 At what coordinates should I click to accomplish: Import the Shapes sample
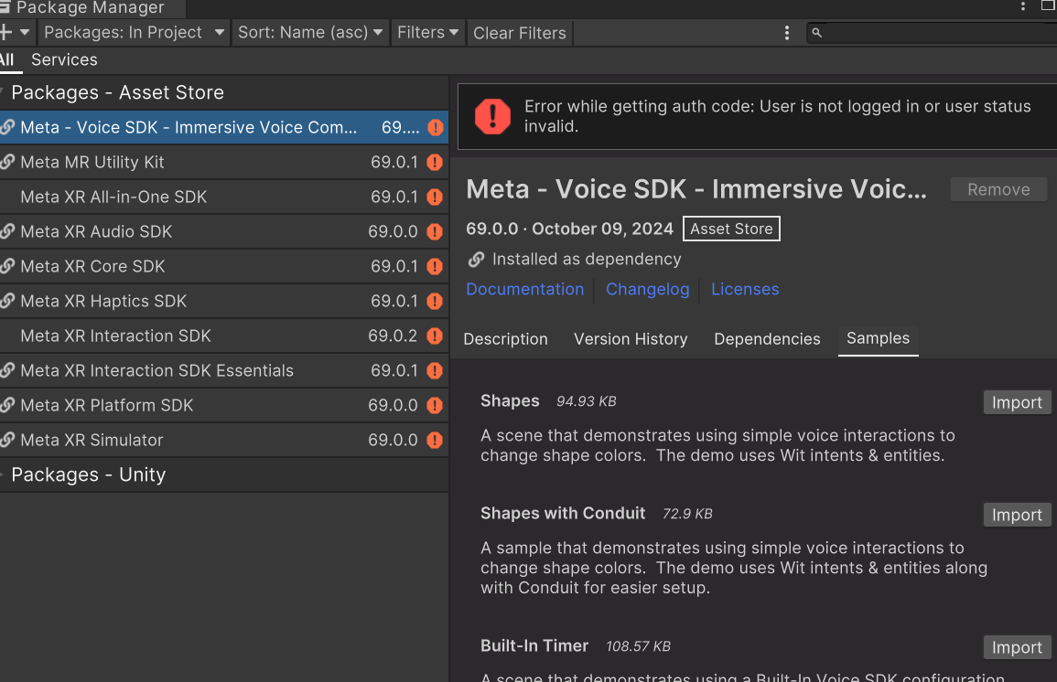(x=1017, y=402)
